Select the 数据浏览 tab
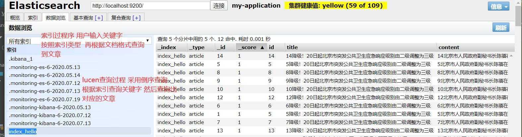Viewport: 522px width, 137px height. pos(56,18)
